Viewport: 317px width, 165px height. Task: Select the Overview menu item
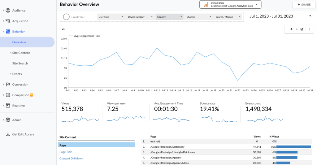coord(19,42)
